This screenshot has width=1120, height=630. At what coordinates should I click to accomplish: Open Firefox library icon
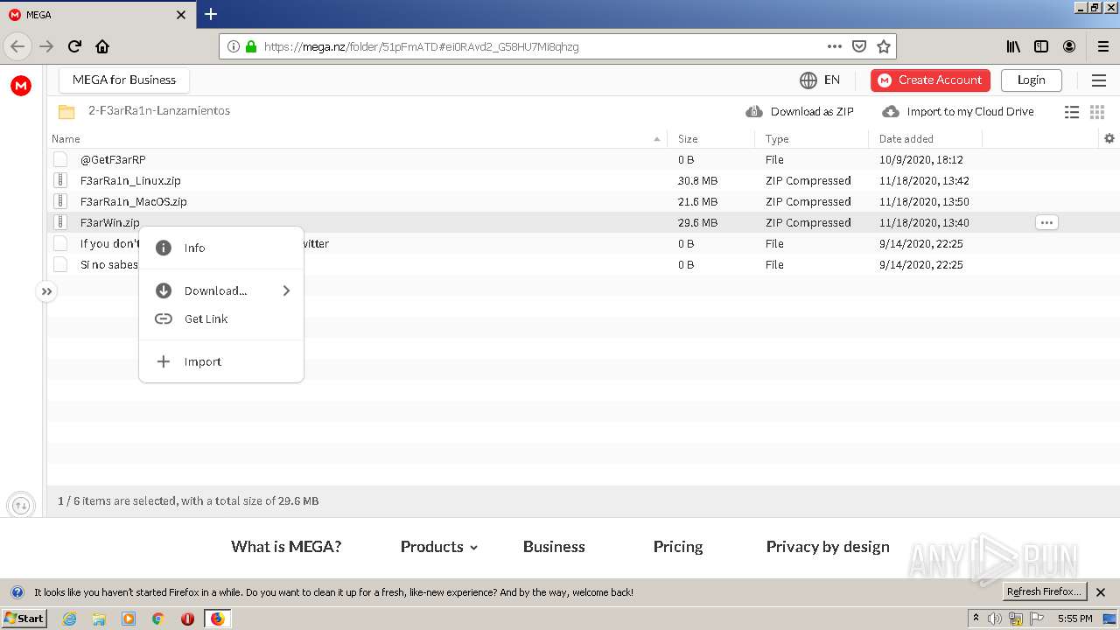(1013, 46)
